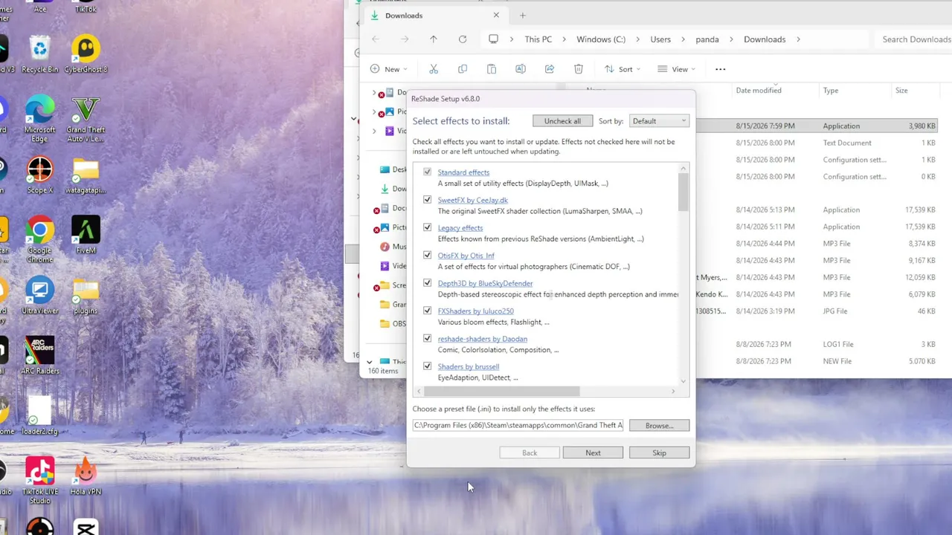Click the Browse... button for preset file

click(659, 426)
